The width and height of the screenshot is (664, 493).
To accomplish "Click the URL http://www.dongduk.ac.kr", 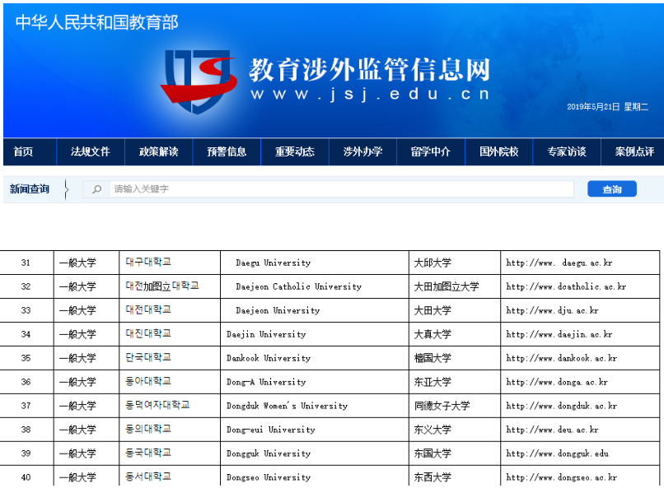I will [562, 406].
